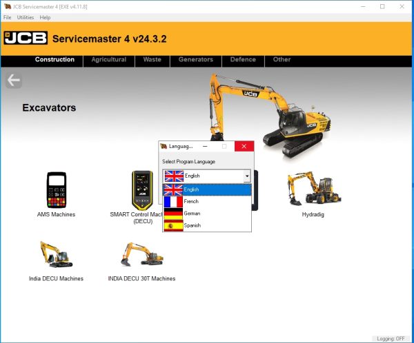This screenshot has height=343, width=414.
Task: Collapse the language dropdown arrow
Action: (247, 176)
